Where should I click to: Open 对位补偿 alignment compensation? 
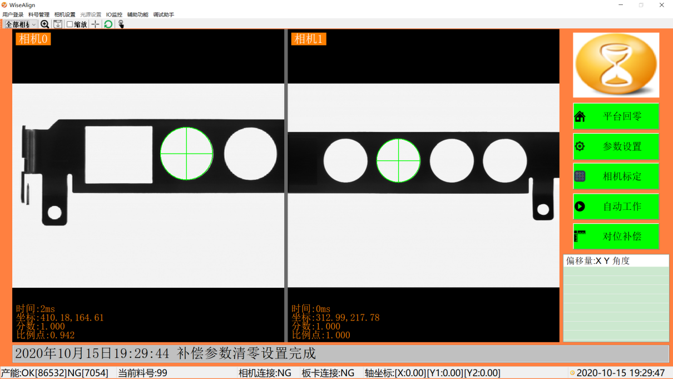616,237
